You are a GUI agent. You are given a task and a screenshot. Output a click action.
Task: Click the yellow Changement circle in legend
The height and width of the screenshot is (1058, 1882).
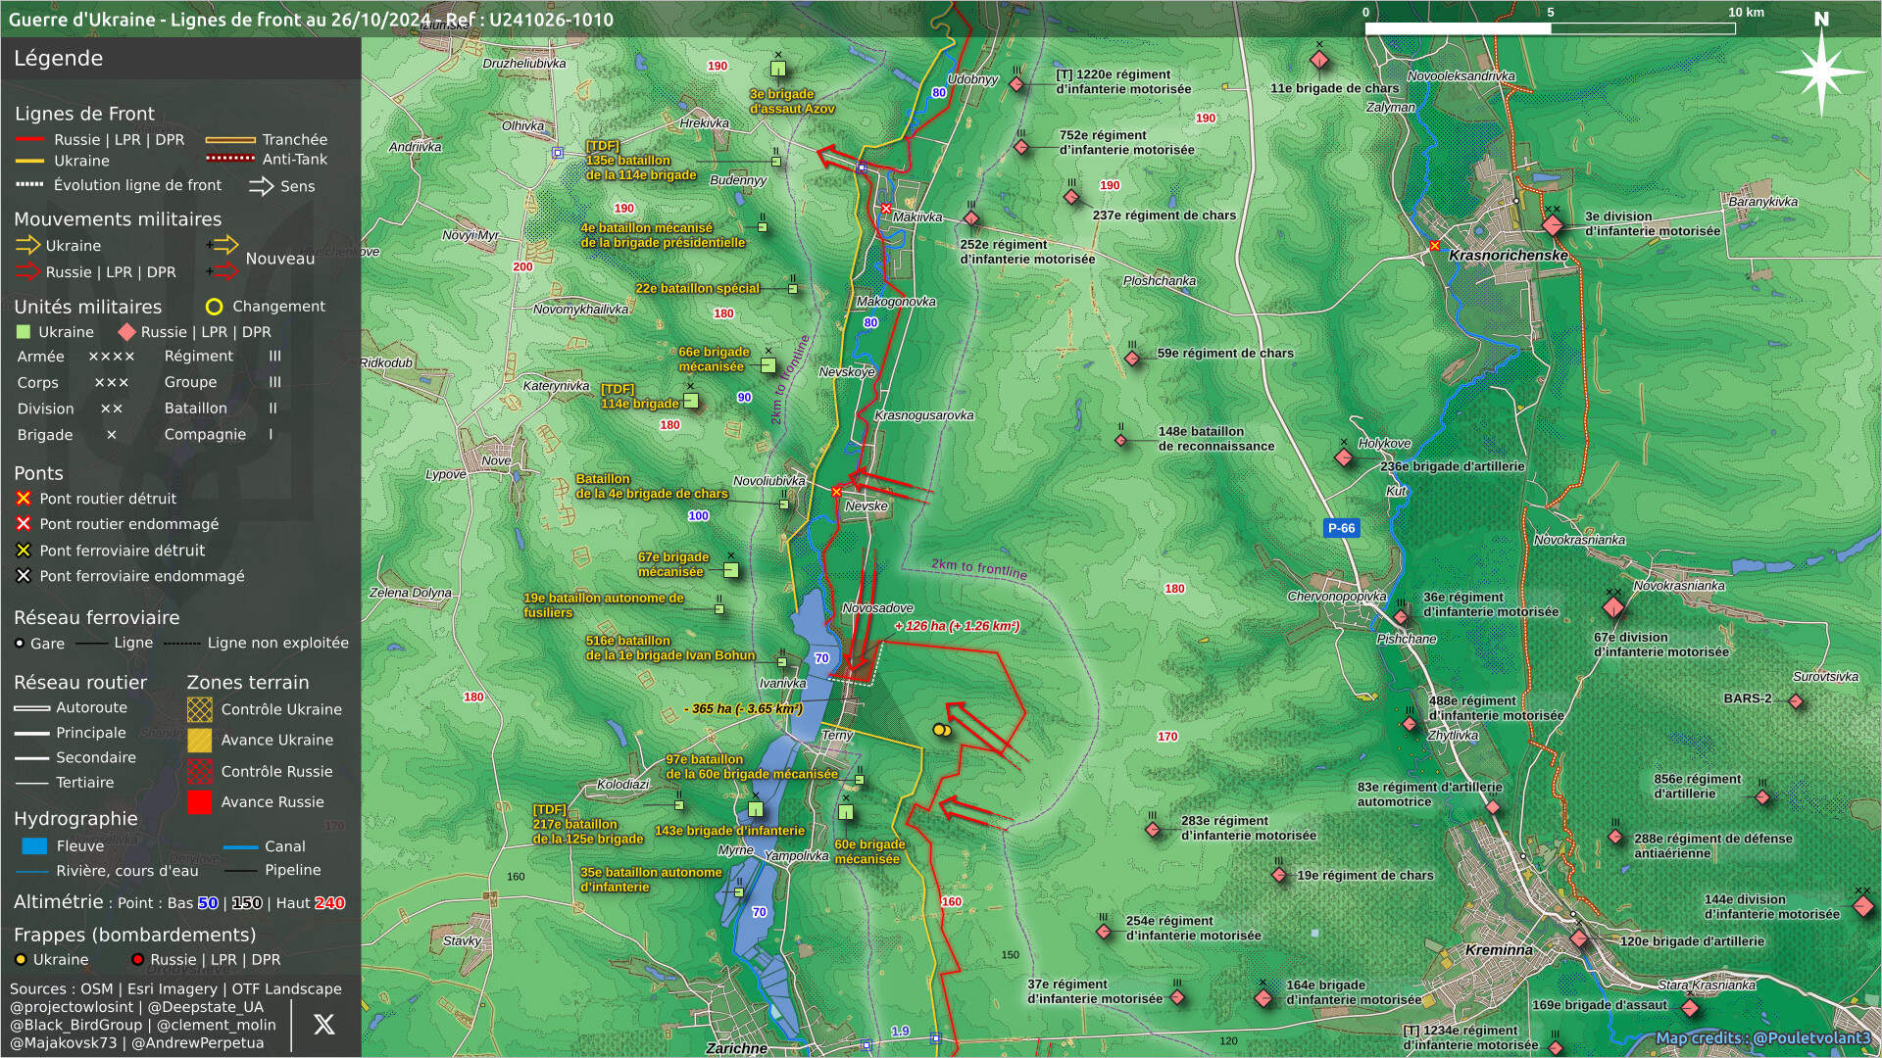click(215, 307)
